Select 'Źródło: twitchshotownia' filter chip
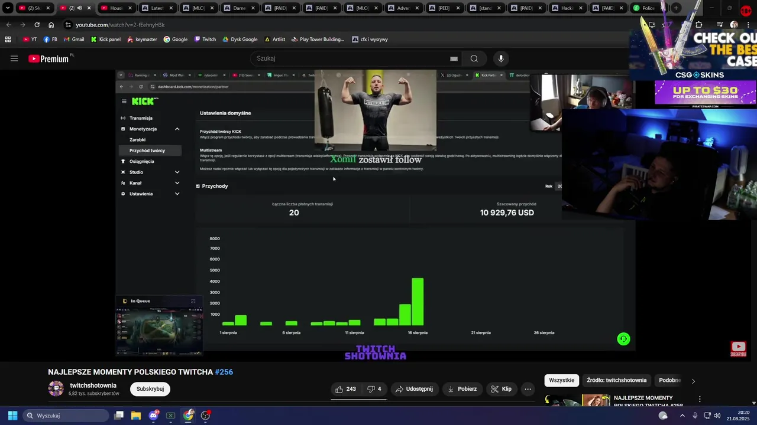The image size is (757, 425). coord(617,380)
